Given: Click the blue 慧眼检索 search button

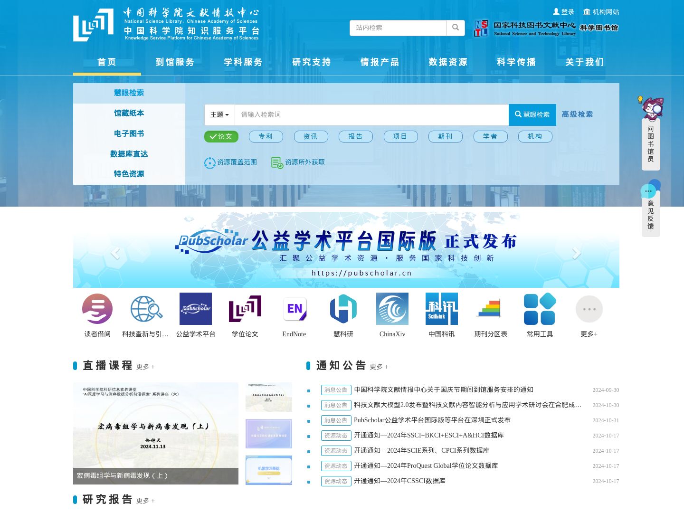Looking at the screenshot, I should [532, 115].
